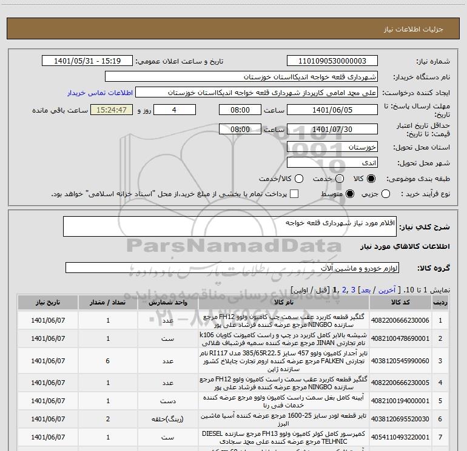Viewport: 467px width, 451px height.
Task: Click the جزئیات اطلاعات نیاز header bar
Action: [x=233, y=28]
